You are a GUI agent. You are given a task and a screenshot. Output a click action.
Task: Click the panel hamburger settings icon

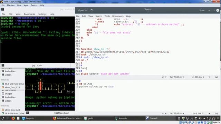tap(218, 118)
